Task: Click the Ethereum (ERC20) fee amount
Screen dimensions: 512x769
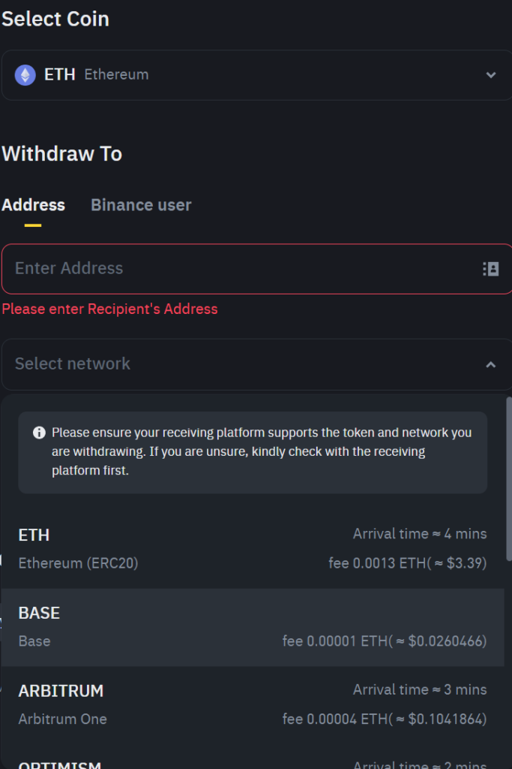Action: pos(407,563)
